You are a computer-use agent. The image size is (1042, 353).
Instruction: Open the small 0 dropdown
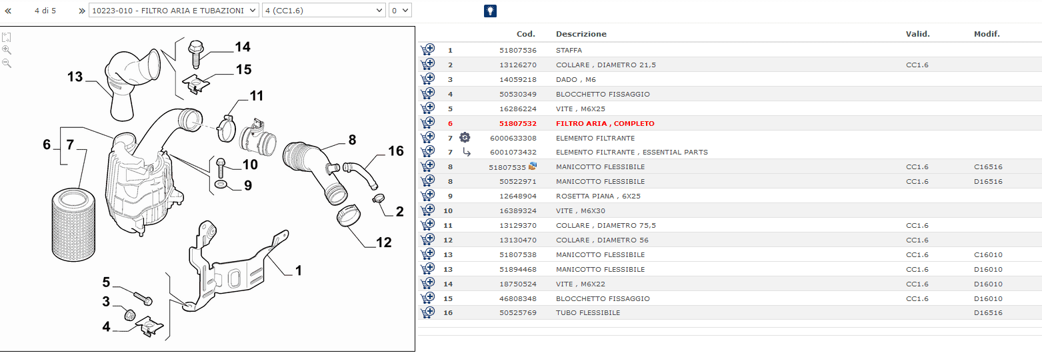400,11
